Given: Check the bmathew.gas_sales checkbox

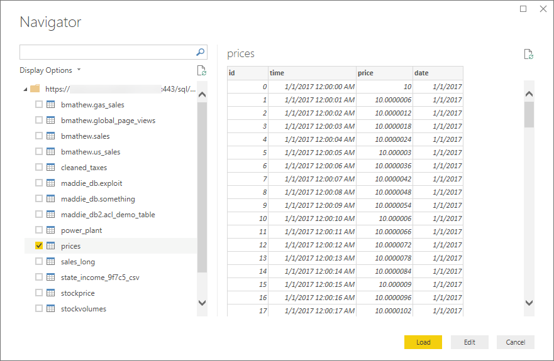Looking at the screenshot, I should coord(39,105).
